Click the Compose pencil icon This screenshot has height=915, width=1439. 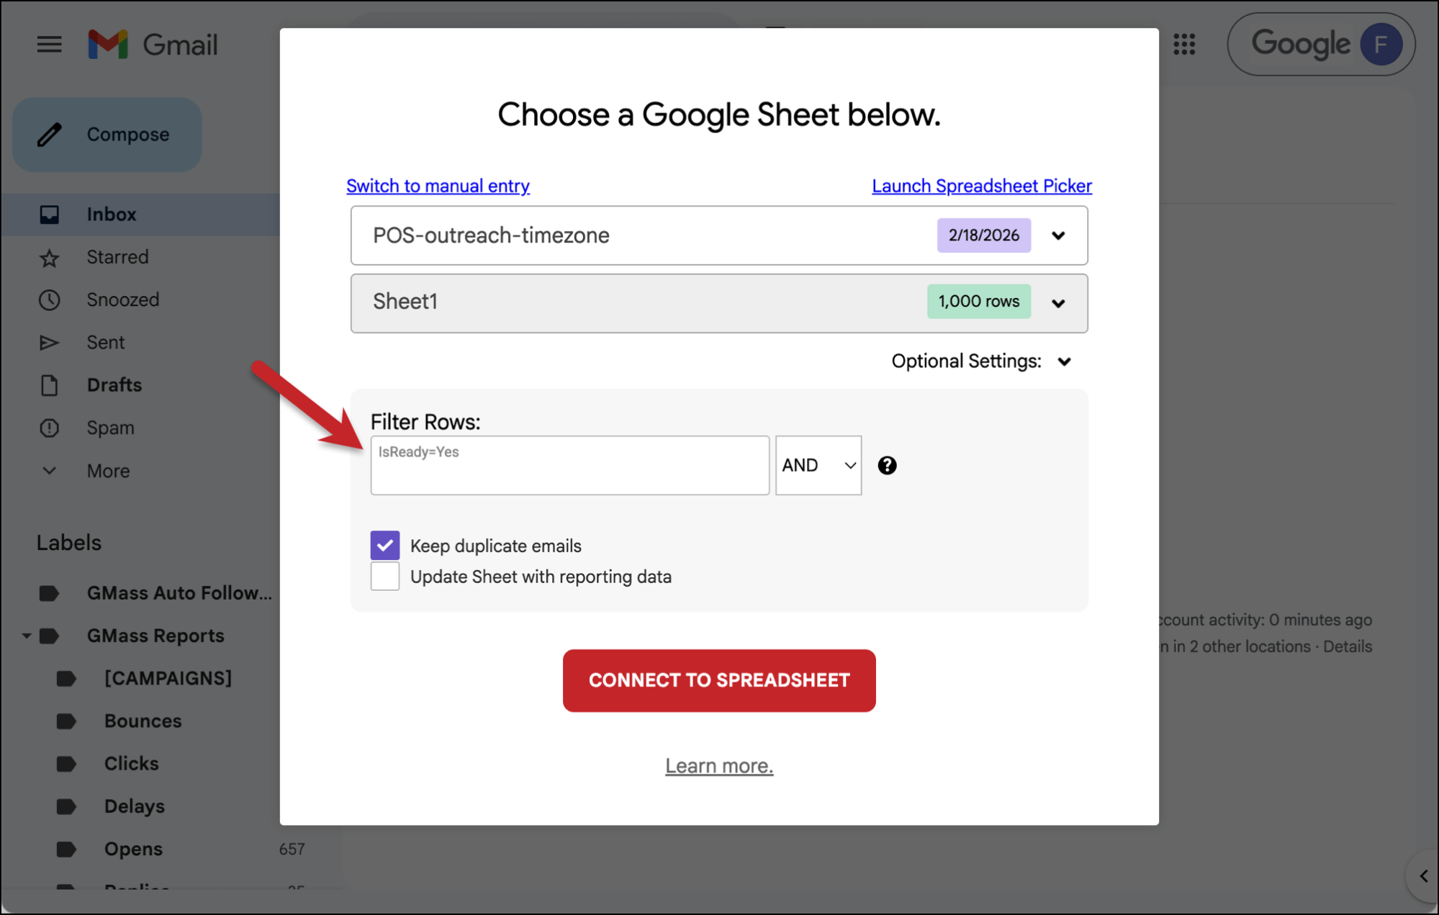[50, 135]
